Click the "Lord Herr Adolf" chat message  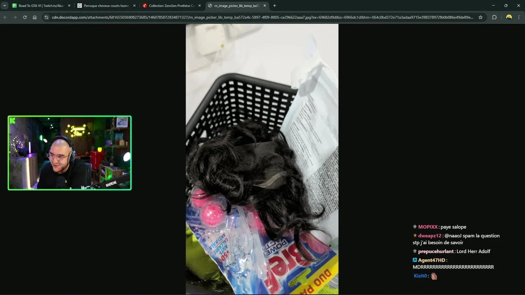(473, 252)
